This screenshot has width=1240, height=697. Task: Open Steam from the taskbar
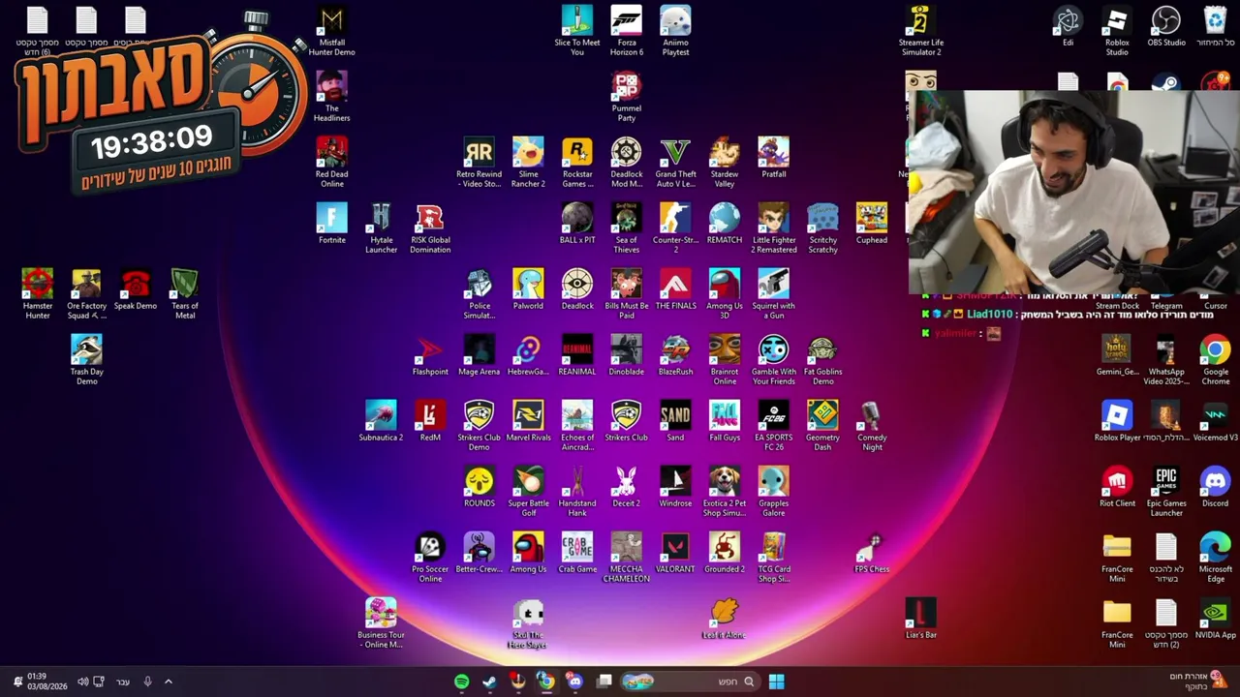tap(490, 682)
